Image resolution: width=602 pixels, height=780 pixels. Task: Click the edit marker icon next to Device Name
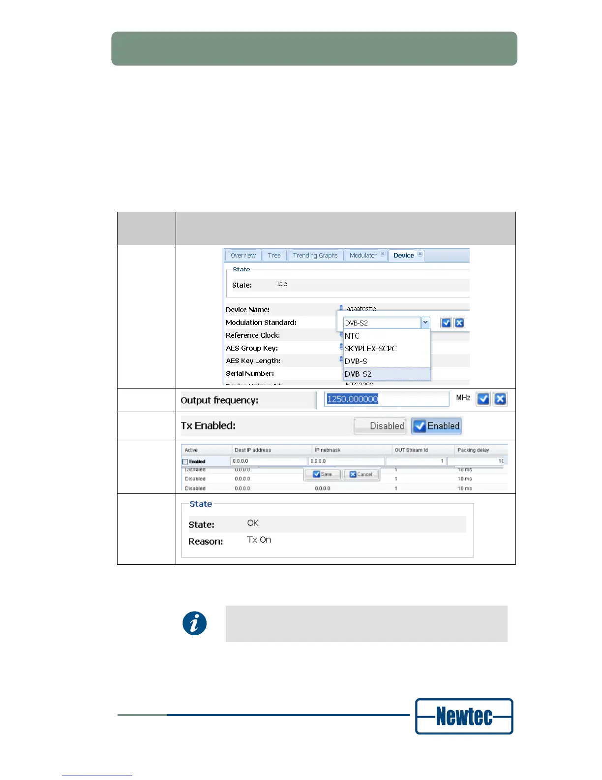point(341,309)
